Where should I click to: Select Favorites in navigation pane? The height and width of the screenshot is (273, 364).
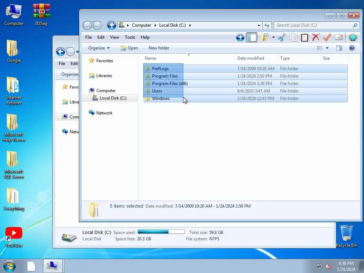[105, 60]
